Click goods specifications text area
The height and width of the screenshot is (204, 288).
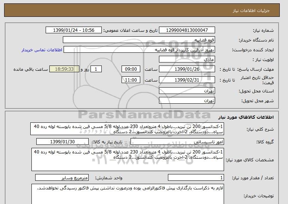point(128,159)
